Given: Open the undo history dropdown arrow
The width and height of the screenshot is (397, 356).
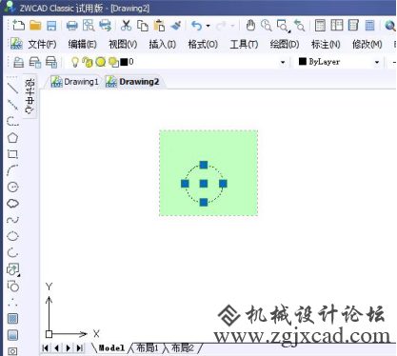Looking at the screenshot, I should click(208, 26).
